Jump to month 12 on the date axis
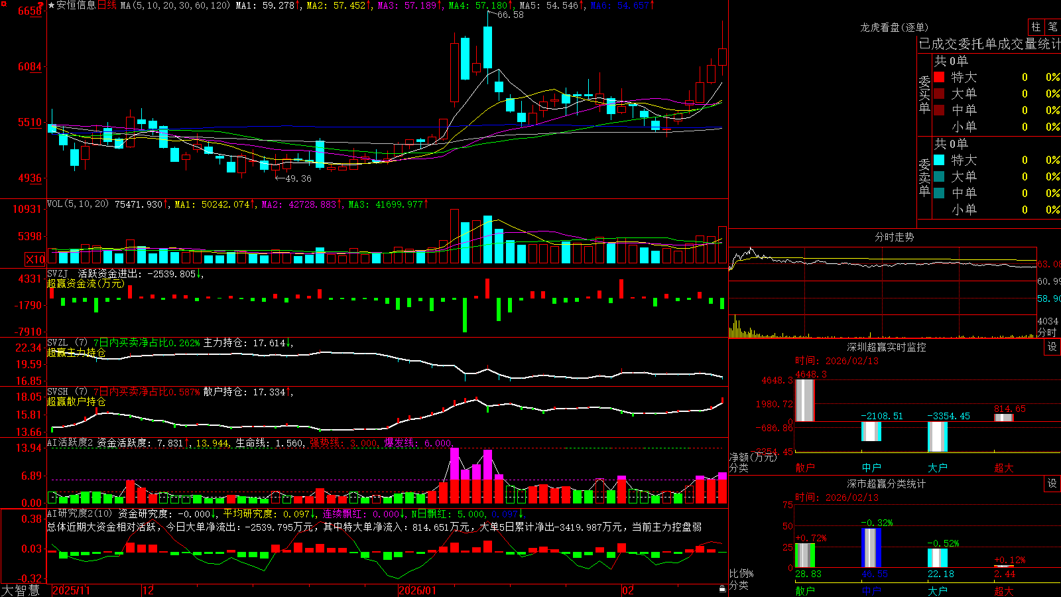 click(x=148, y=590)
